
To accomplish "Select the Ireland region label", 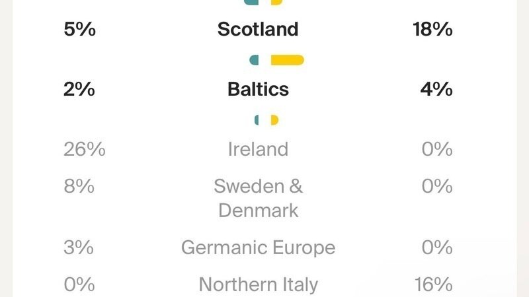I will [258, 149].
